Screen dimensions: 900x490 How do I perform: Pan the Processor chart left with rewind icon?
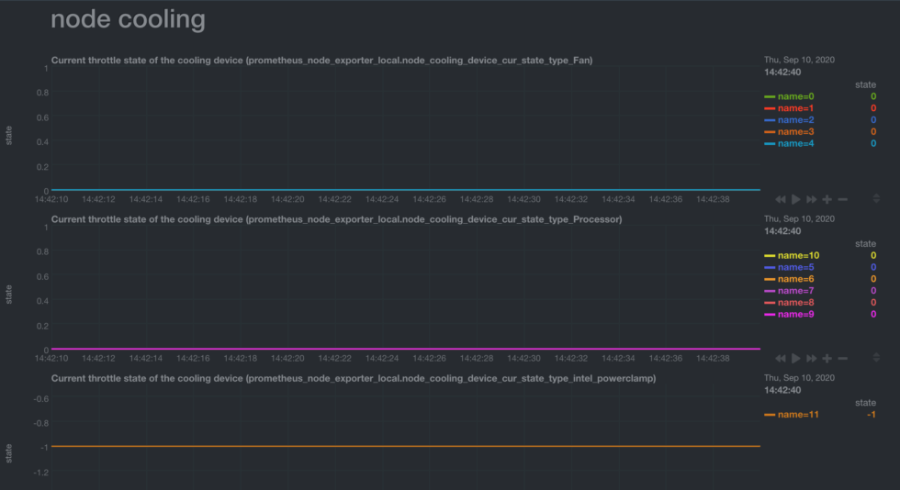[780, 358]
